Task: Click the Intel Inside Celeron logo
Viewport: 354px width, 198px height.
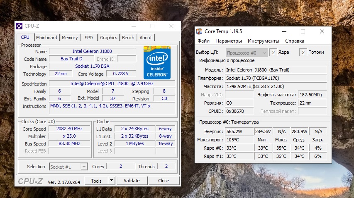Action: 157,62
